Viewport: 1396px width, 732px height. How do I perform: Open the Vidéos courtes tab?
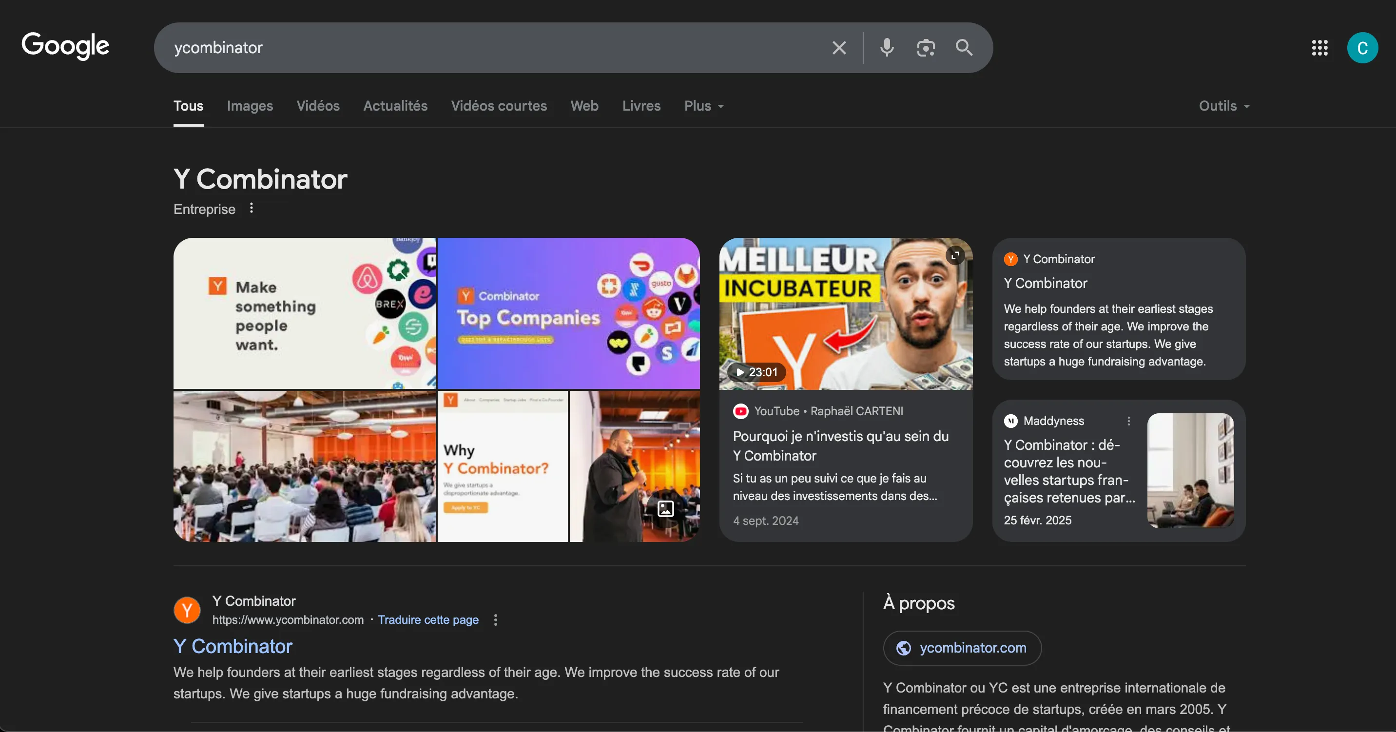[x=499, y=106]
